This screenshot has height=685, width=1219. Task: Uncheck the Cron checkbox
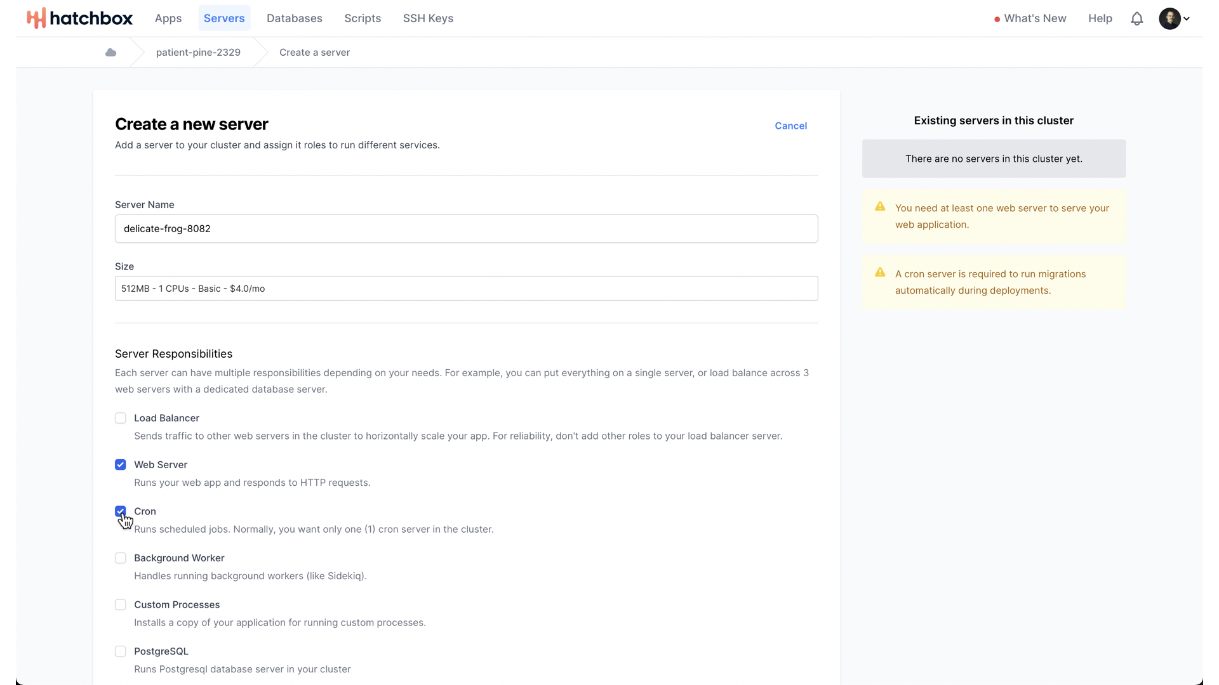pos(121,511)
